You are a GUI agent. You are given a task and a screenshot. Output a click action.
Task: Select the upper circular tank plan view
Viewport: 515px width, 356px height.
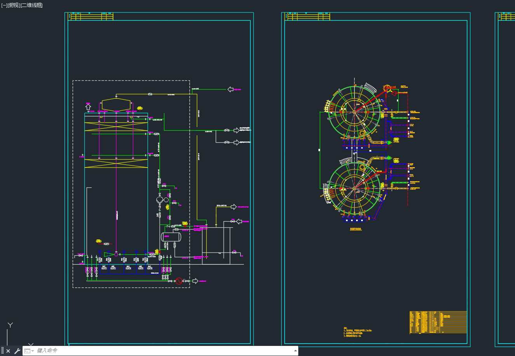pyautogui.click(x=354, y=112)
